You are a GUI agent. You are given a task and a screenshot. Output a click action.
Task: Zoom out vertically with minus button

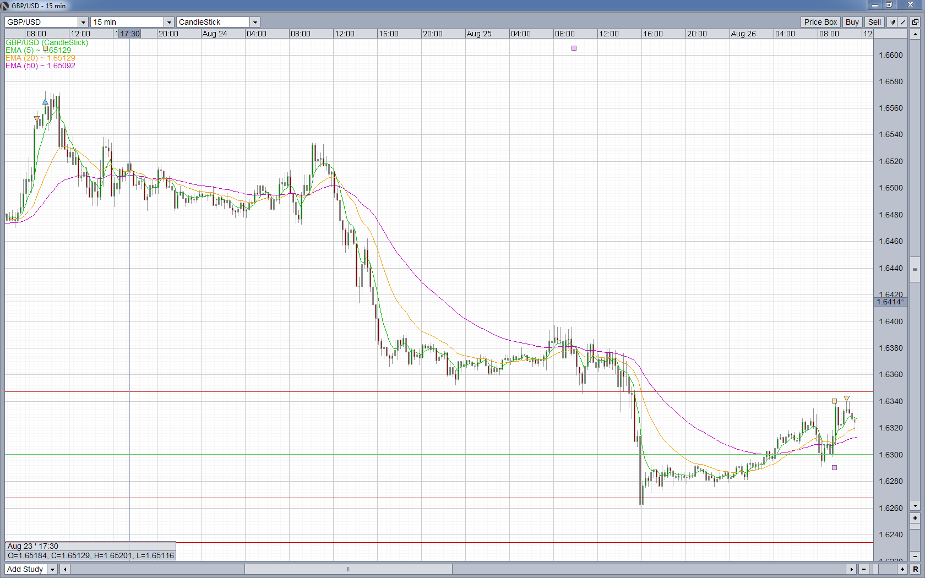(915, 557)
